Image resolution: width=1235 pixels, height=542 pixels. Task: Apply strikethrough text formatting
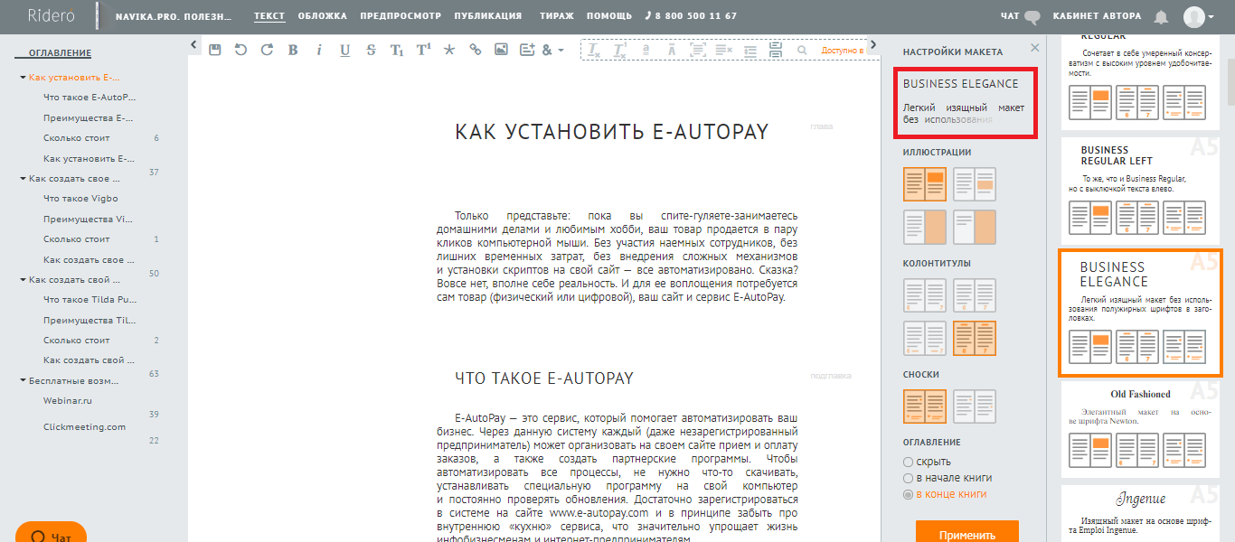pos(371,51)
